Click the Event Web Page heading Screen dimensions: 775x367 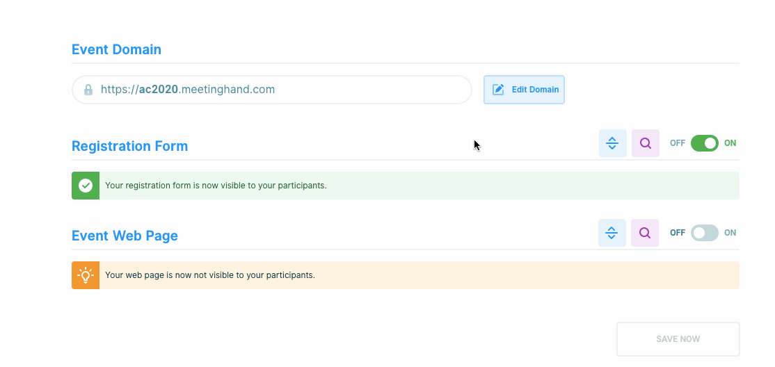[x=125, y=236]
